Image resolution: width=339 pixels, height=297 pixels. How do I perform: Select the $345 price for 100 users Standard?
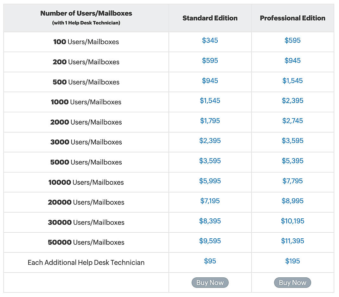click(210, 40)
